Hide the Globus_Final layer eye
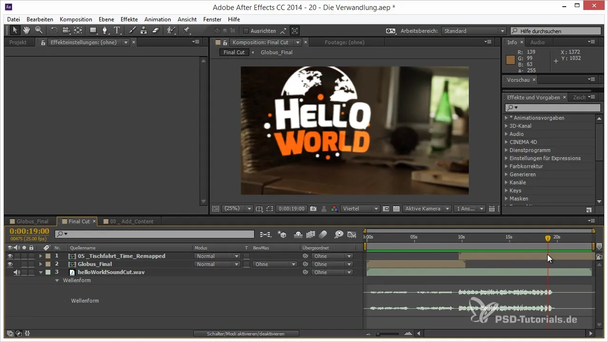 [x=10, y=264]
